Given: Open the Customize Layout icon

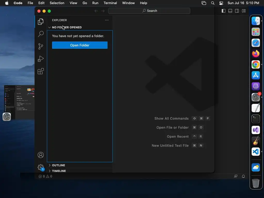Looking at the screenshot, I should click(244, 11).
